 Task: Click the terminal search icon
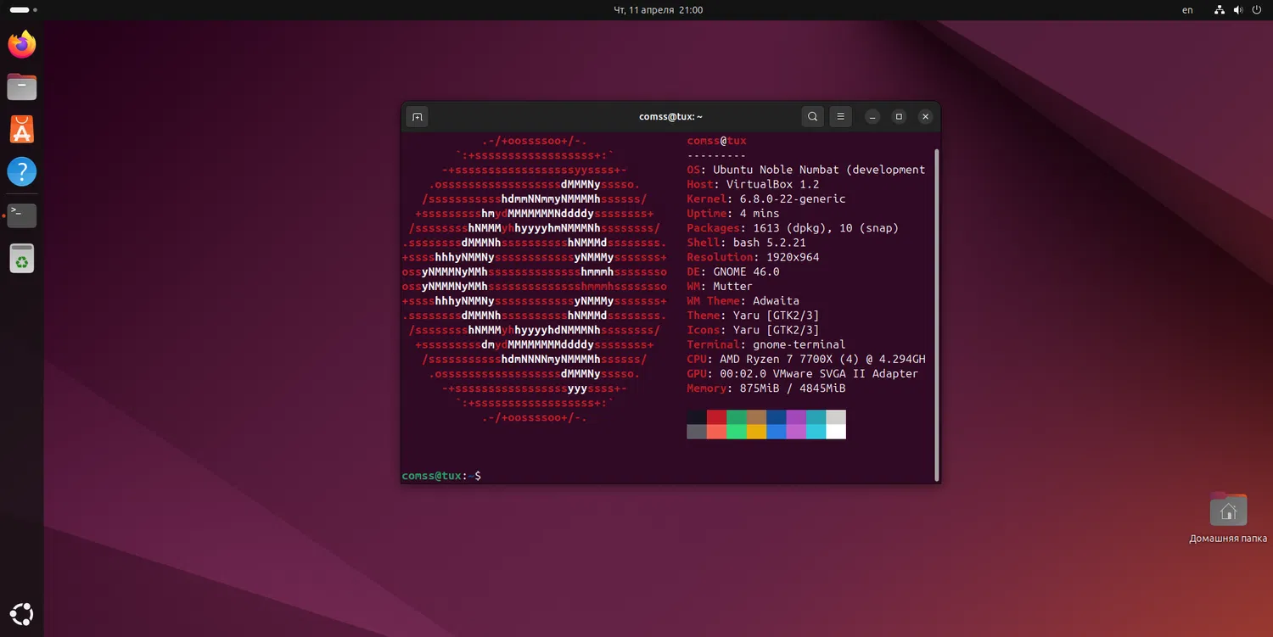812,117
